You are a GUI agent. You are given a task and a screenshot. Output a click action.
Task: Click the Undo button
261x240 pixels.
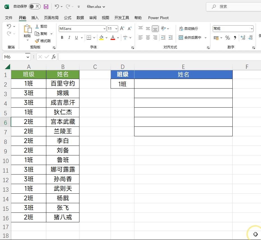tap(57, 6)
